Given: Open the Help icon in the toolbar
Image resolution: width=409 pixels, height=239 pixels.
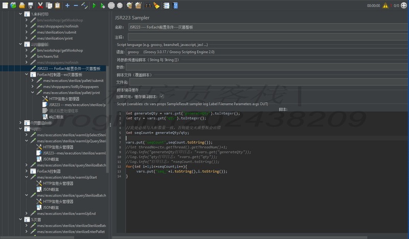Looking at the screenshot, I should click(x=175, y=5).
